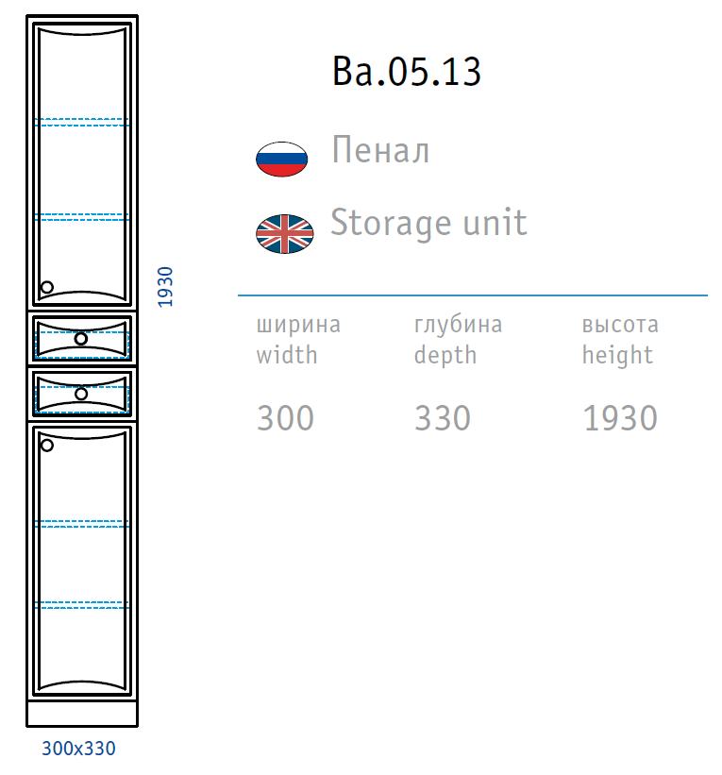
Task: Click the British flag icon
Action: (284, 233)
